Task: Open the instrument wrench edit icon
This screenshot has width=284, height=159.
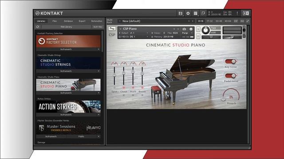Action: point(112,28)
